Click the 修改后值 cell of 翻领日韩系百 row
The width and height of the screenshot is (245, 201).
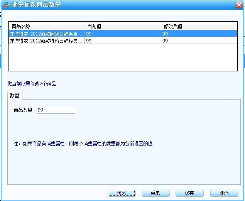point(199,34)
